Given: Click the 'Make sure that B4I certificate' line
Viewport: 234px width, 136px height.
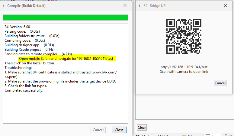Looking at the screenshot, I should coord(61,74).
